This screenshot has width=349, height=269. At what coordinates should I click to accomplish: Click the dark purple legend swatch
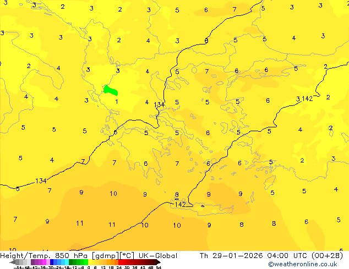pos(32,262)
